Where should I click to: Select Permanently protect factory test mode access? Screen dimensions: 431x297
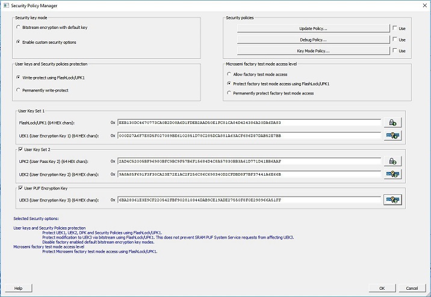tap(229, 93)
